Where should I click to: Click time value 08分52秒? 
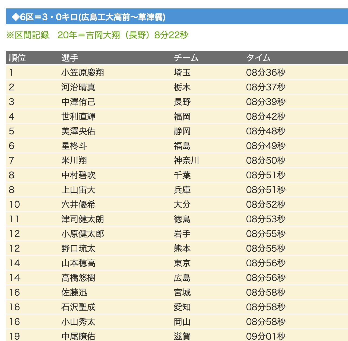[x=266, y=204]
